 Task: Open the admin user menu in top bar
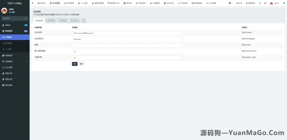[275, 3]
